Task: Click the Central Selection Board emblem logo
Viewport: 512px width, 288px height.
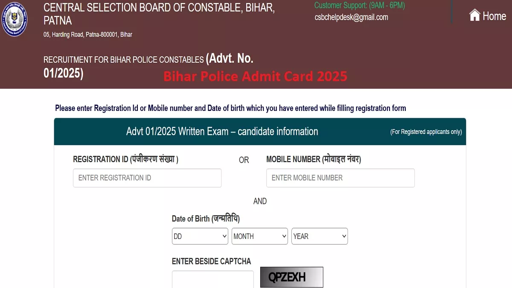Action: [14, 19]
